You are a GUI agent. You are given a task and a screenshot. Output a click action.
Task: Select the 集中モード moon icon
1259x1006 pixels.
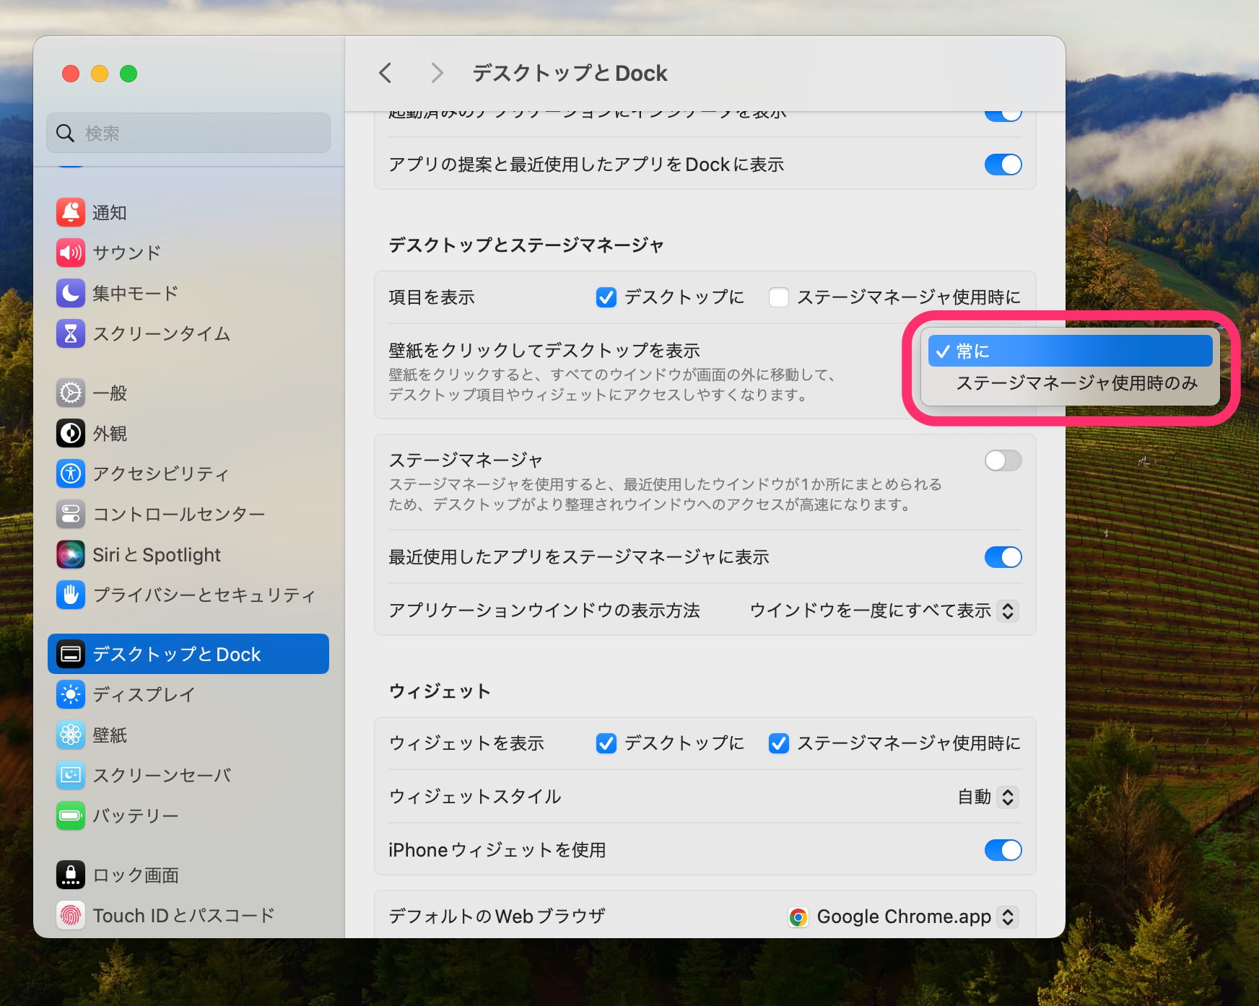pos(71,293)
